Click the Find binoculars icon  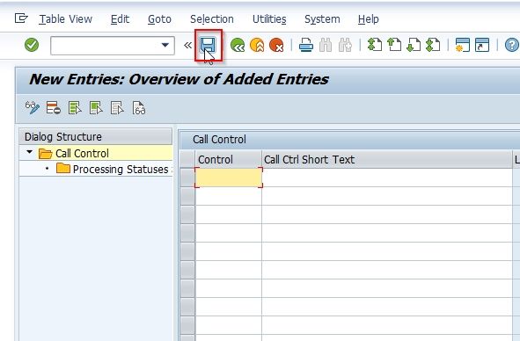coord(326,45)
